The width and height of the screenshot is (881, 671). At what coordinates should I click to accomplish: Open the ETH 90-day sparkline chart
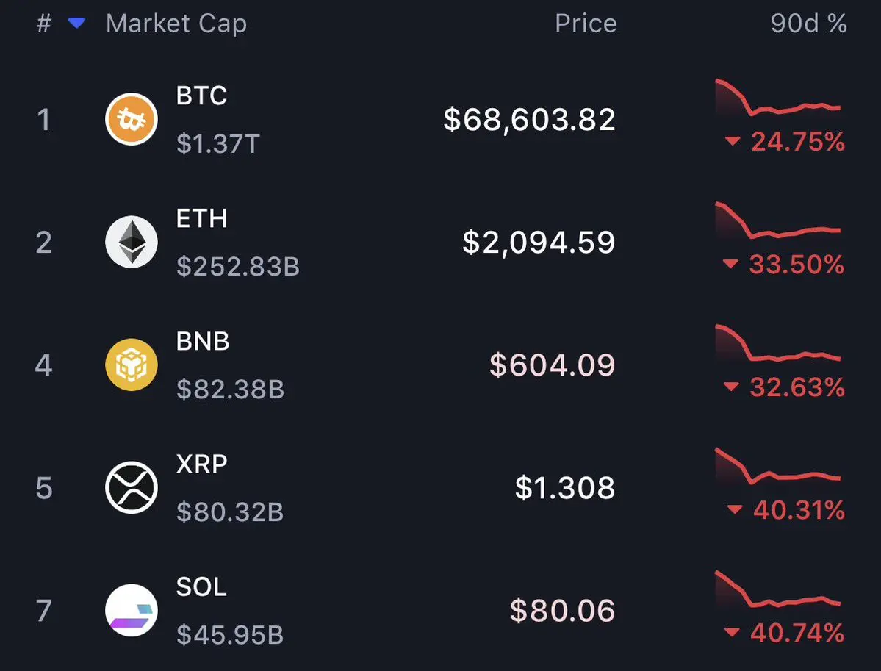[777, 220]
